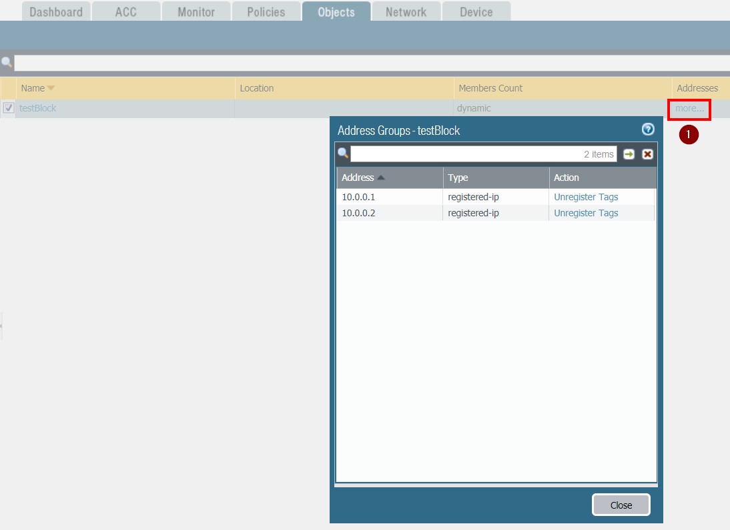Open the Device tab
The width and height of the screenshot is (730, 530).
coord(476,11)
